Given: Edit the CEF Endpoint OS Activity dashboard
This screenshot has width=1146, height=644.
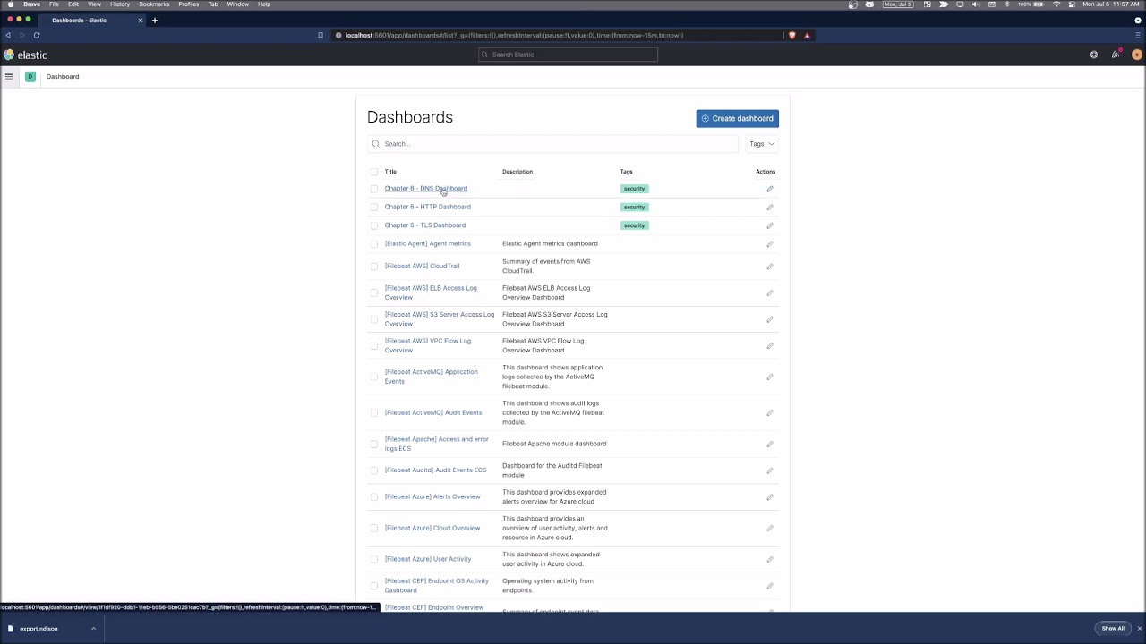Looking at the screenshot, I should [x=770, y=586].
